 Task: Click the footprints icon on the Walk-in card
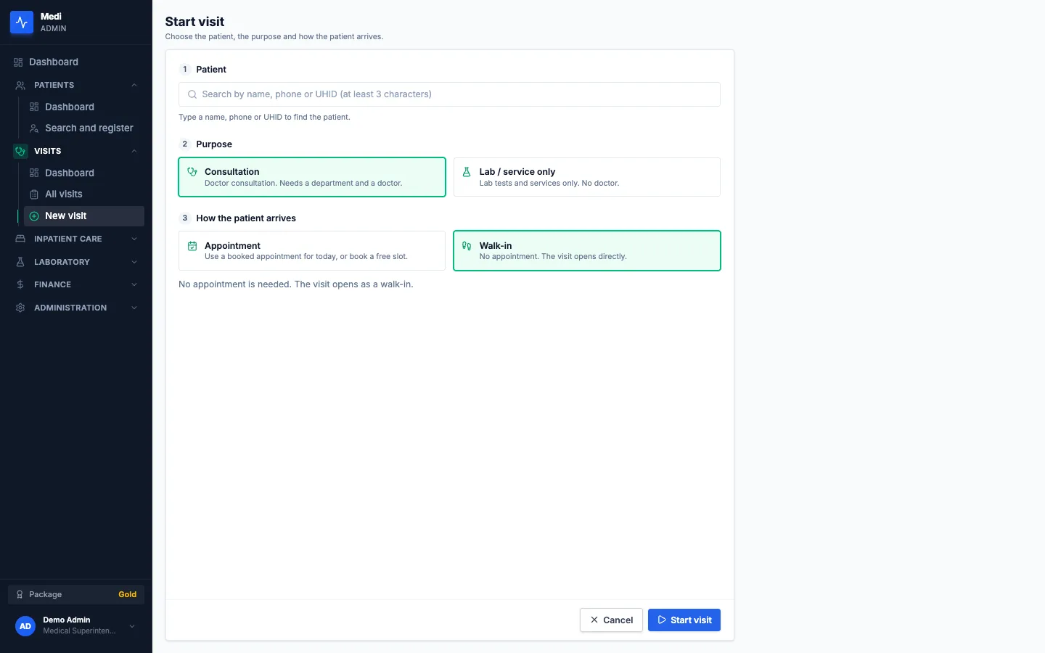point(467,246)
